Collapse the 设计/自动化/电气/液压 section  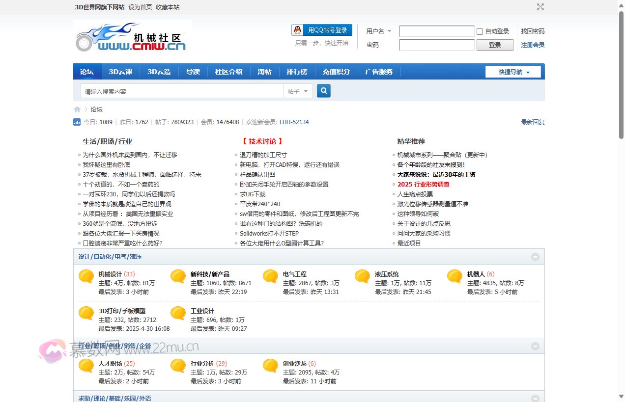coord(535,257)
